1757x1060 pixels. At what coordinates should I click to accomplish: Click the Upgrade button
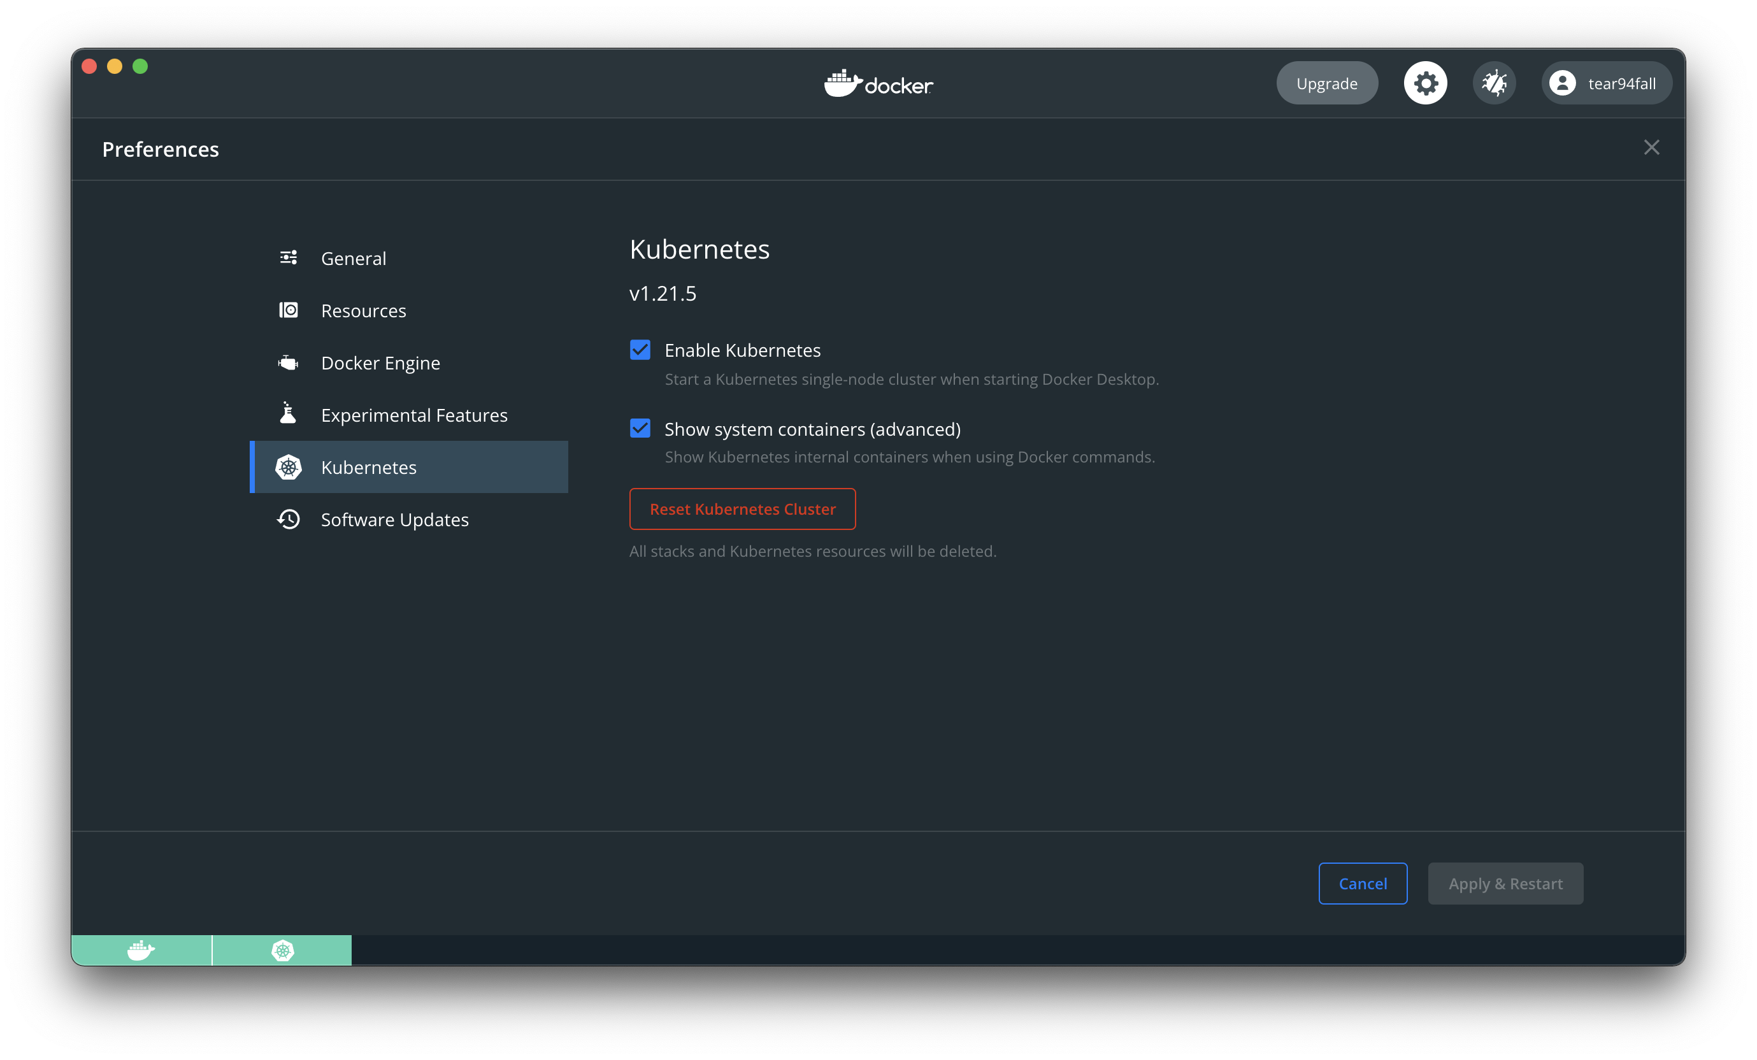(x=1326, y=83)
